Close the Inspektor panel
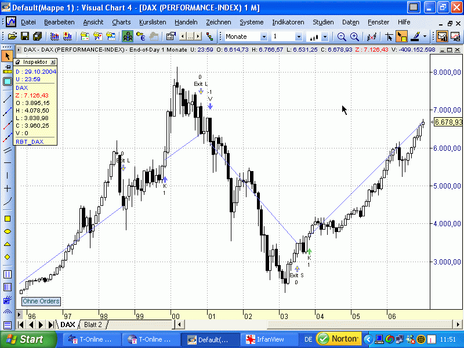464x348 pixels. tap(53, 62)
